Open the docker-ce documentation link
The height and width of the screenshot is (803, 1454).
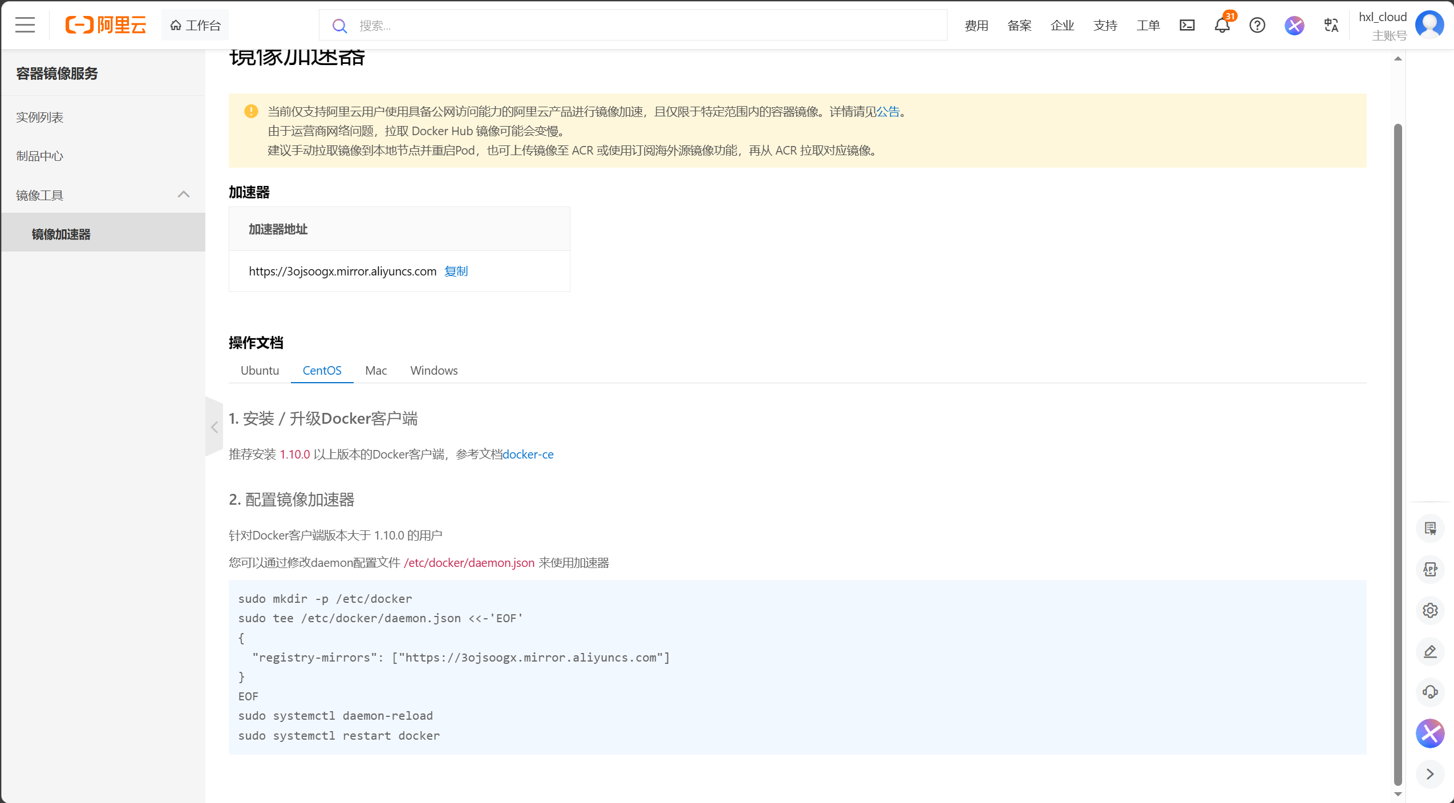528,455
